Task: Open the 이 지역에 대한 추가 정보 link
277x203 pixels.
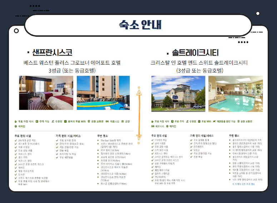Action: (244, 184)
